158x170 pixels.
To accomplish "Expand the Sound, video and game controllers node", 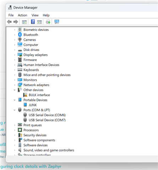I will click(x=15, y=150).
